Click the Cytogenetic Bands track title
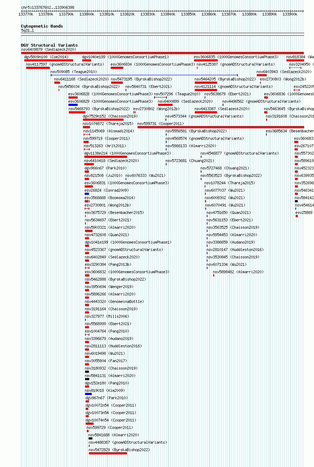Screen dimensions: 314x467 42,26
